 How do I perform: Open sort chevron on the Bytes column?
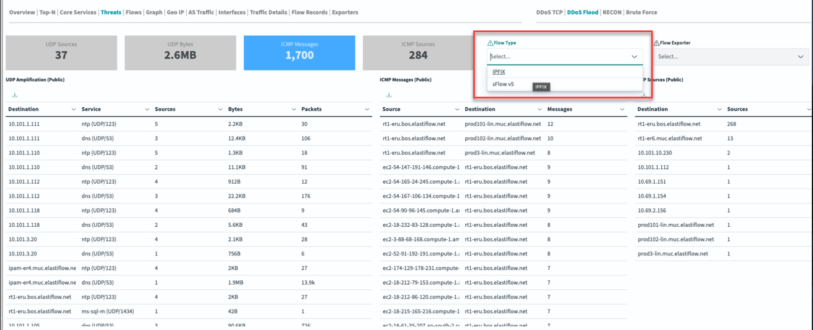(x=293, y=110)
